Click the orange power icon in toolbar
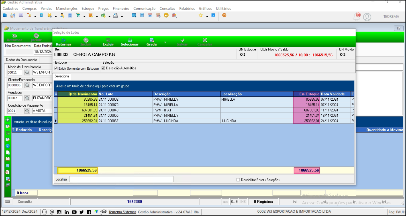The height and width of the screenshot is (216, 406). point(224,15)
